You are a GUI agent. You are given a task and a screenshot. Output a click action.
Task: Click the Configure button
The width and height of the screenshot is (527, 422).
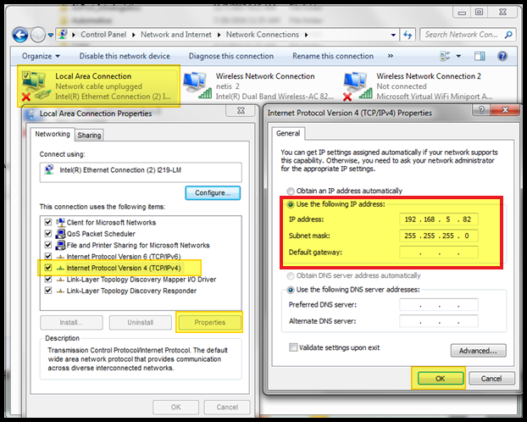(x=213, y=193)
